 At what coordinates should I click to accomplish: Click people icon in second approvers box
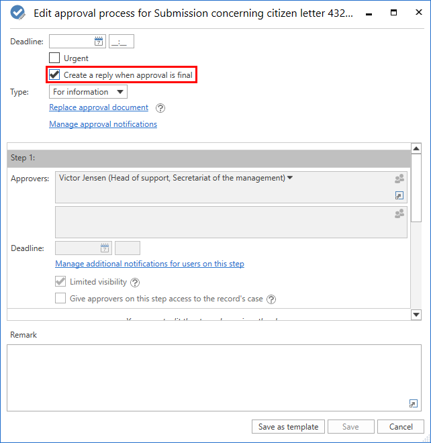pyautogui.click(x=399, y=213)
